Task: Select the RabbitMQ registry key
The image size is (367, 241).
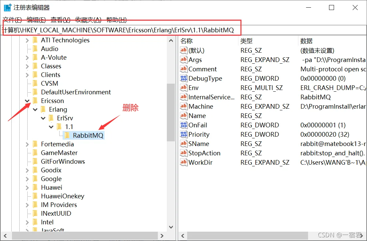Action: (88, 135)
